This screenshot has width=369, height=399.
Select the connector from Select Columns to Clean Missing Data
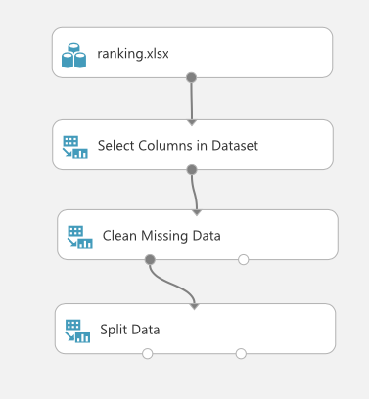[x=195, y=193]
